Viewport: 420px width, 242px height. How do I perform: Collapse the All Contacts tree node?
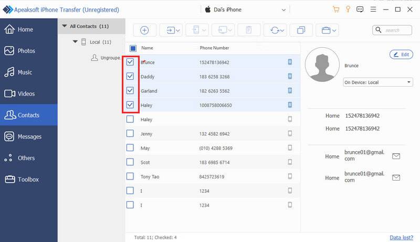[65, 26]
